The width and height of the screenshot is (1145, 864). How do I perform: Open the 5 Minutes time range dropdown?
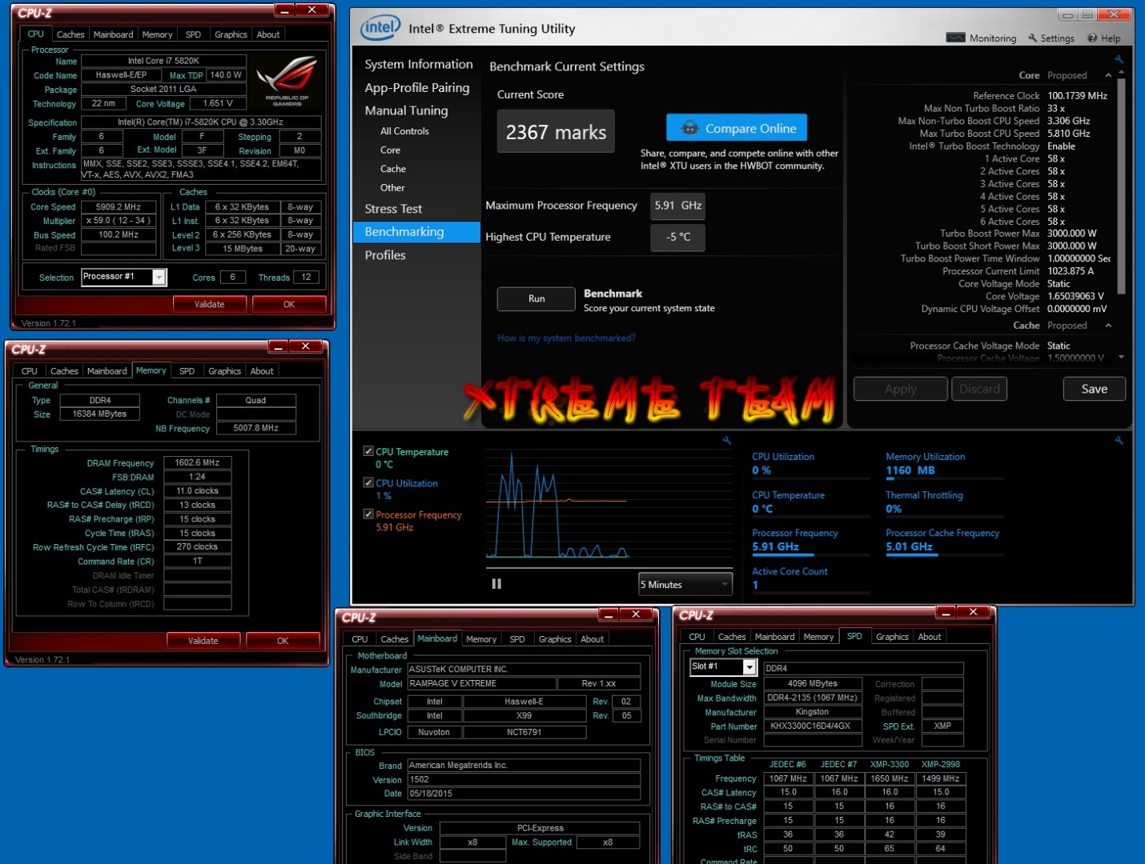685,584
